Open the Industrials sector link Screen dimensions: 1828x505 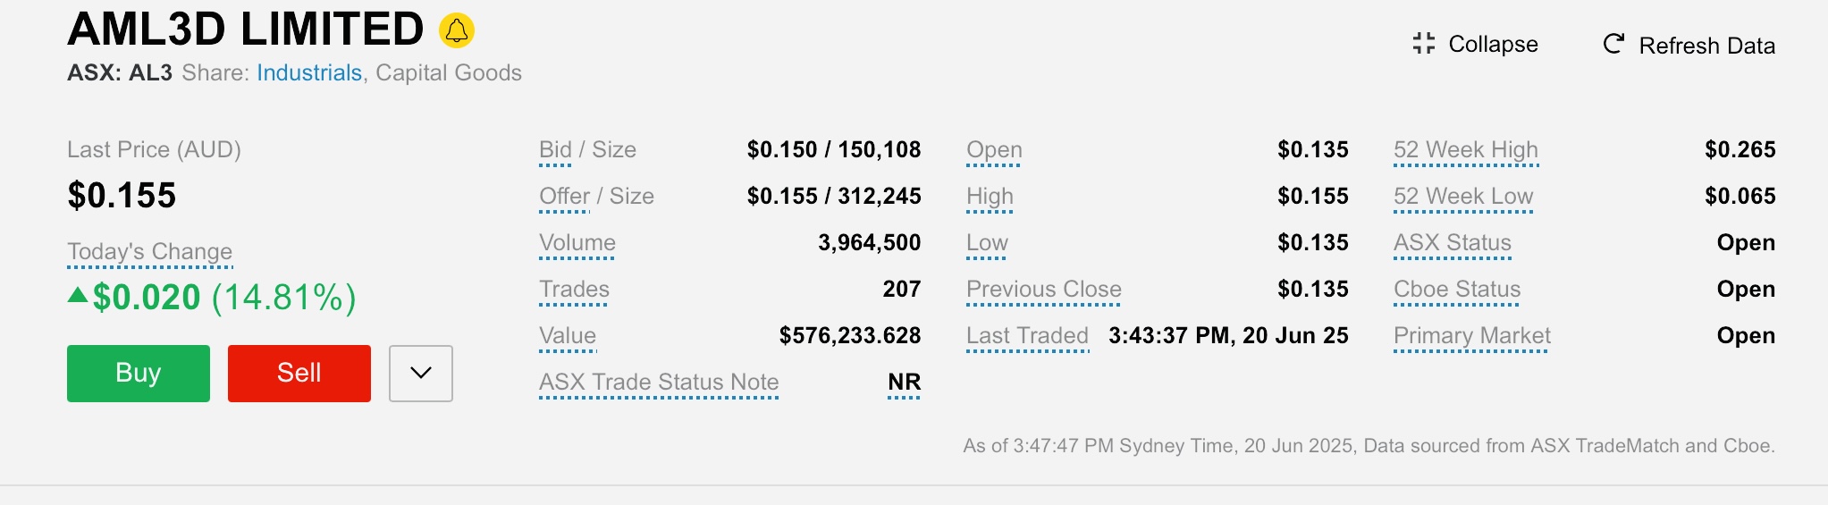pyautogui.click(x=309, y=72)
